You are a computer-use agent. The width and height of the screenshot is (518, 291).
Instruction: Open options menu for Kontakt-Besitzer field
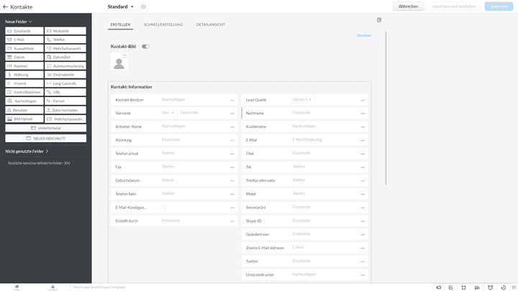(232, 100)
